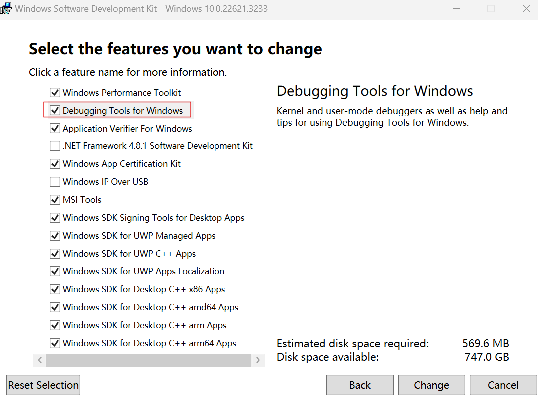This screenshot has height=399, width=538.
Task: Click the 747.0 GB available space value
Action: (x=487, y=357)
